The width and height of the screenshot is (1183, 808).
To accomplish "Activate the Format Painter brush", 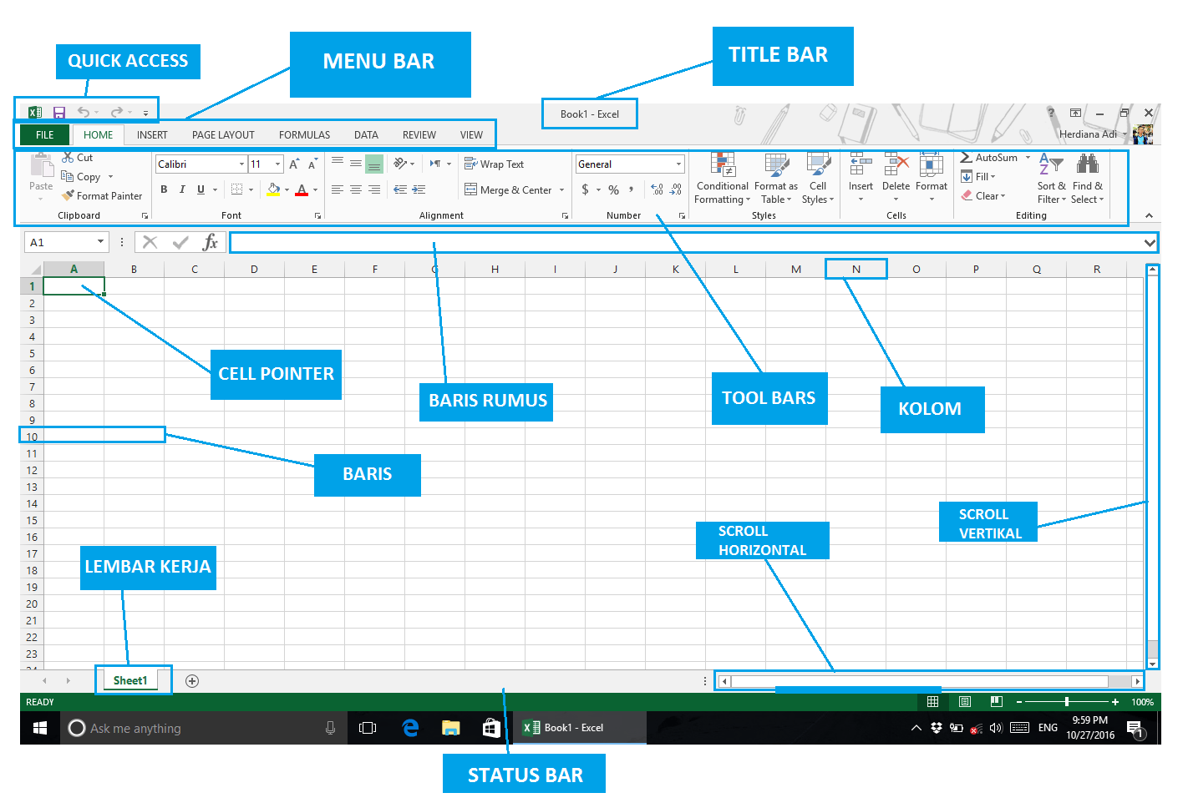I will point(68,195).
